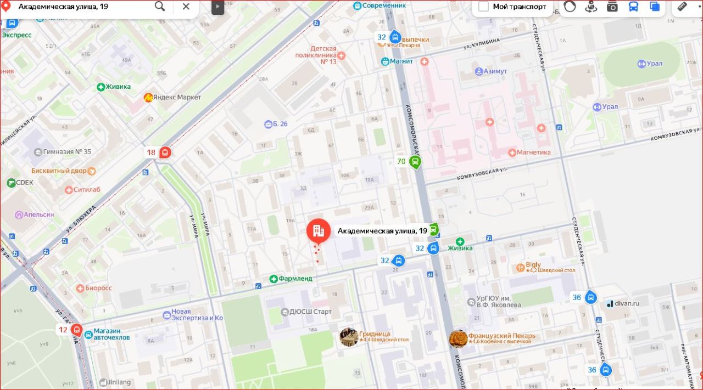The image size is (703, 390).
Task: Open УрГЮУ им. В.Ф. Яковлева marker
Action: (471, 302)
